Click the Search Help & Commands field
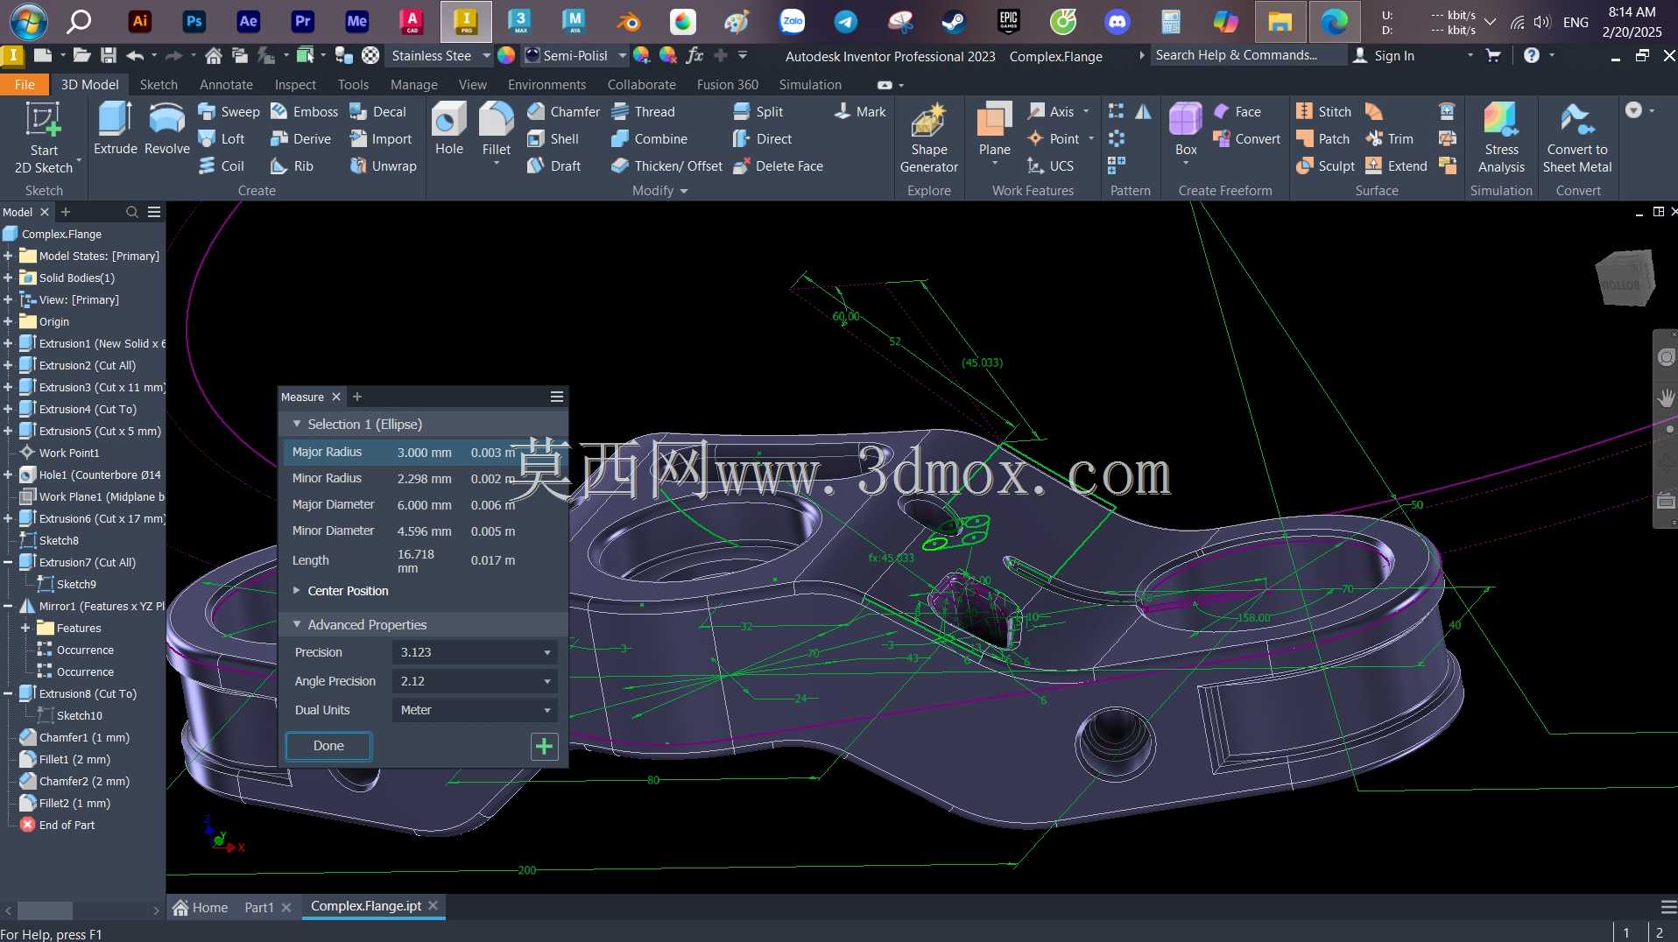This screenshot has height=942, width=1678. point(1247,55)
